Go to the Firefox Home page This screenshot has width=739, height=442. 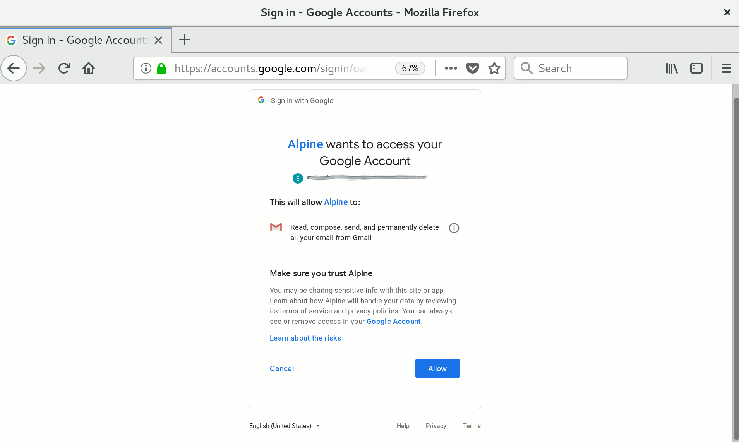[x=89, y=68]
